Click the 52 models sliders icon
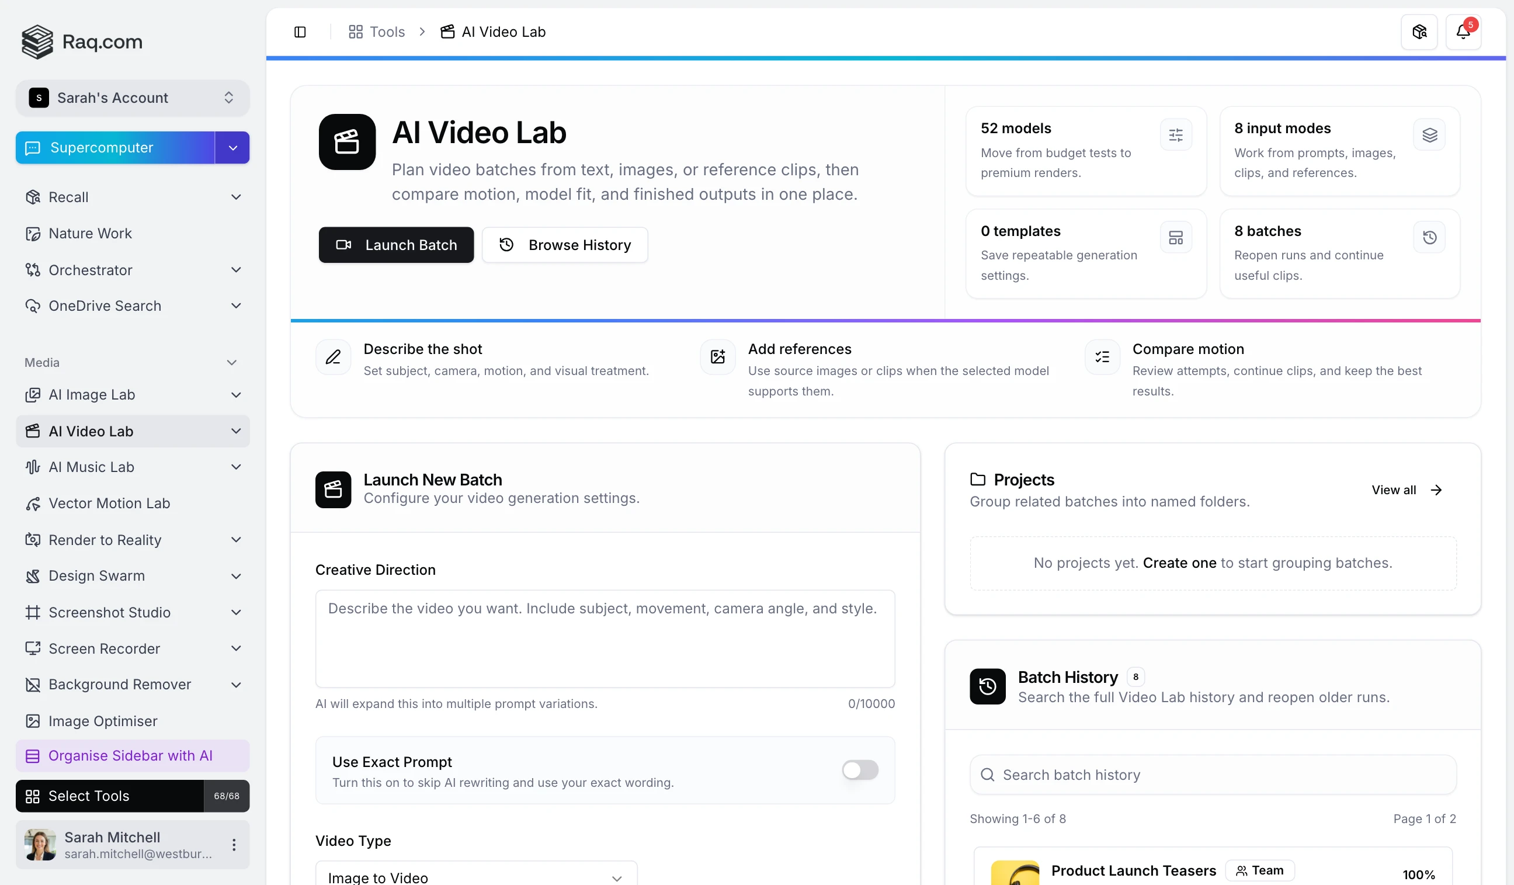Viewport: 1514px width, 885px height. pyautogui.click(x=1176, y=135)
